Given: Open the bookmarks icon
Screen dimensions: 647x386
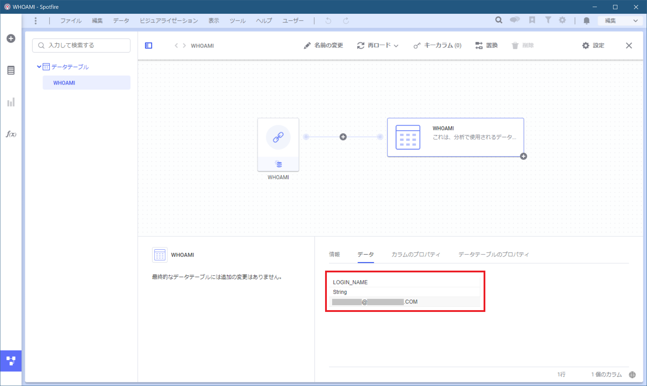Looking at the screenshot, I should [x=532, y=20].
